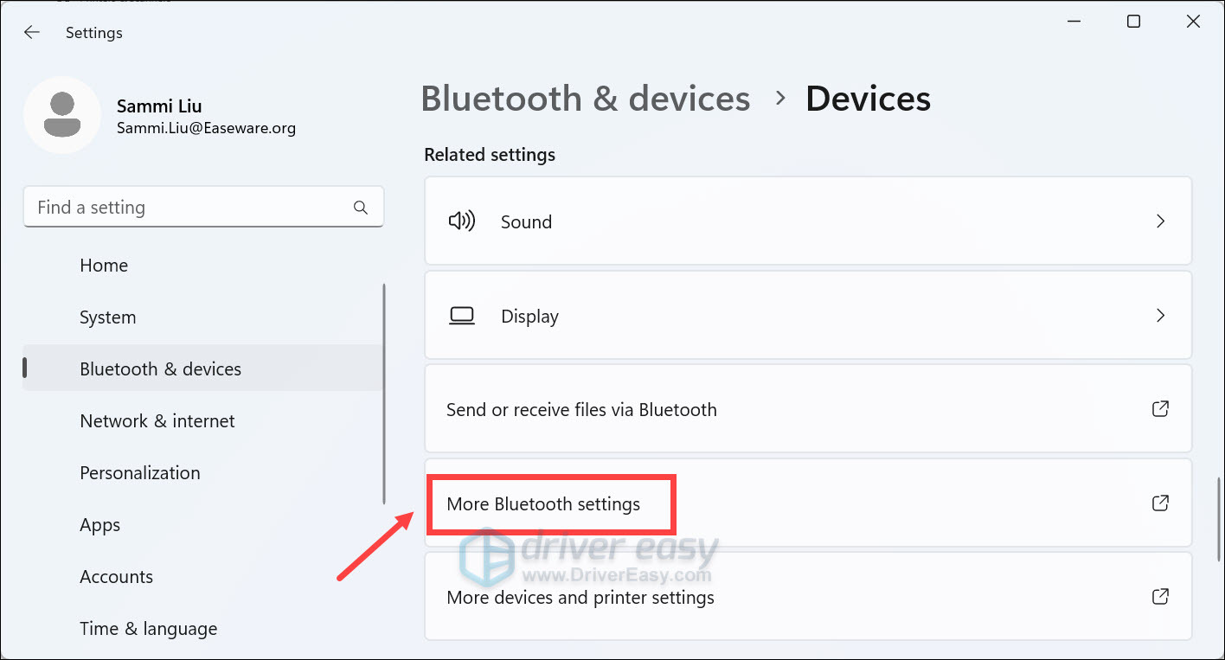Navigate to Accounts settings
The width and height of the screenshot is (1225, 660).
pos(116,576)
